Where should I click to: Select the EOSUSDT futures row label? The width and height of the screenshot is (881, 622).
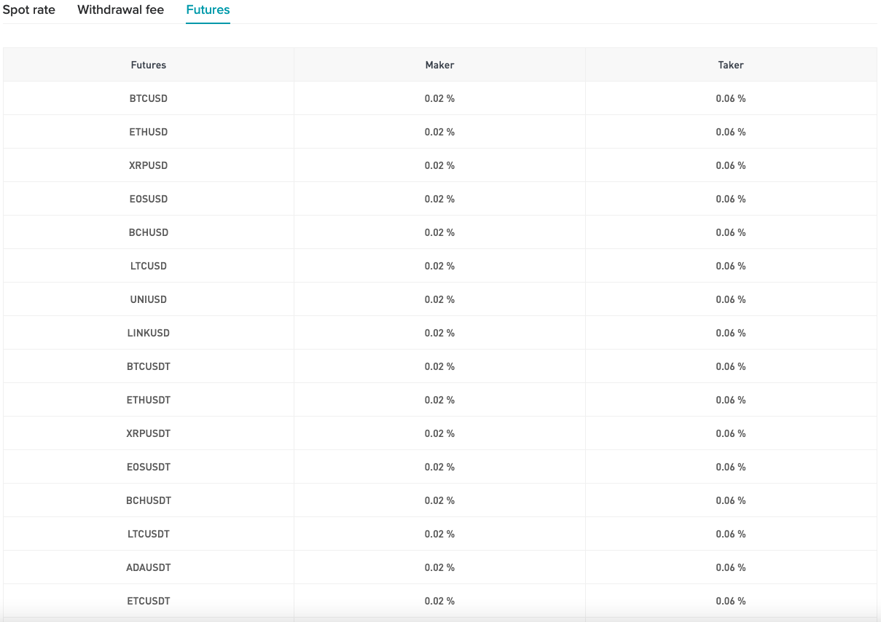click(x=149, y=467)
